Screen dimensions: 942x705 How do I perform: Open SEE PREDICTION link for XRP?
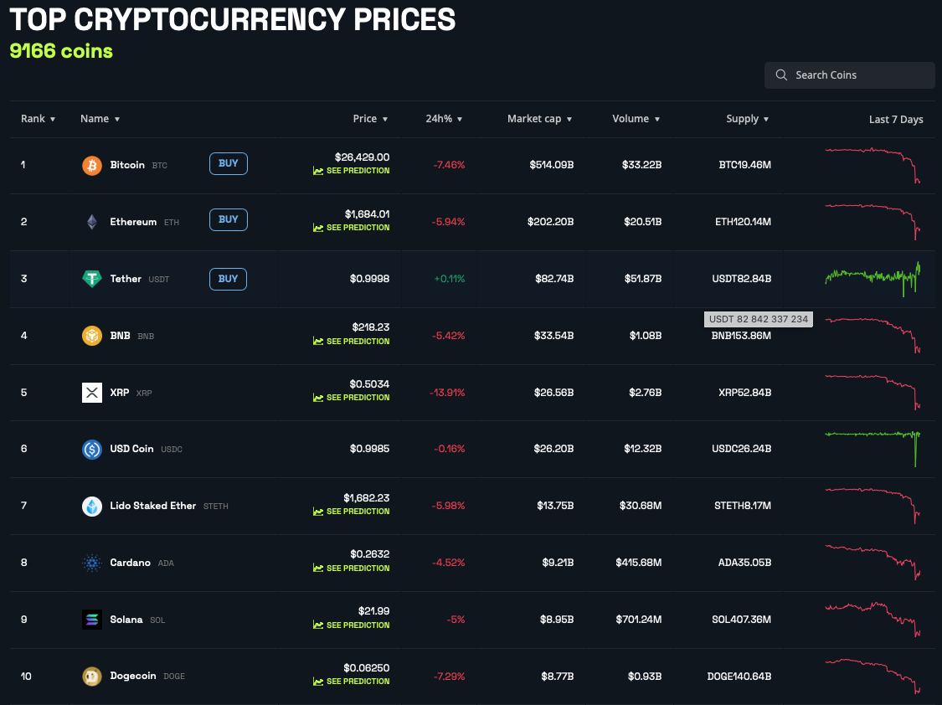click(358, 398)
